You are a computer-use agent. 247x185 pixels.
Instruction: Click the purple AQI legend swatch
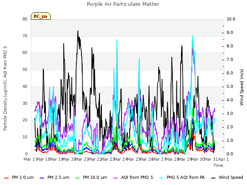click(x=116, y=178)
